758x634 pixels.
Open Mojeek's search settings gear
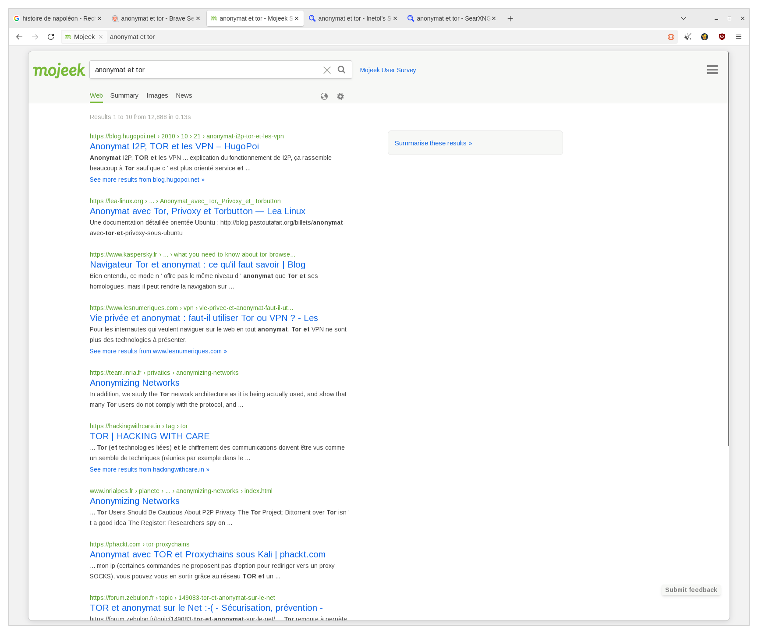point(340,96)
